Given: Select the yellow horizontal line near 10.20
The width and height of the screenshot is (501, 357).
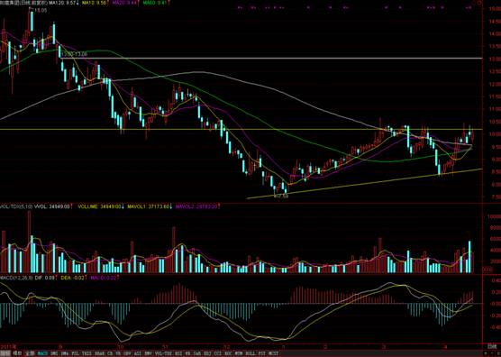Looking at the screenshot, I should [x=241, y=129].
